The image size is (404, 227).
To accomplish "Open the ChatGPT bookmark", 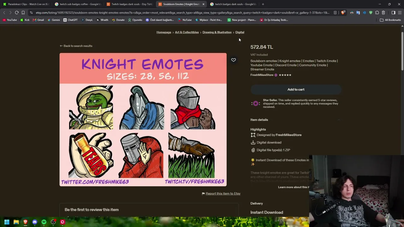I will coord(70,20).
